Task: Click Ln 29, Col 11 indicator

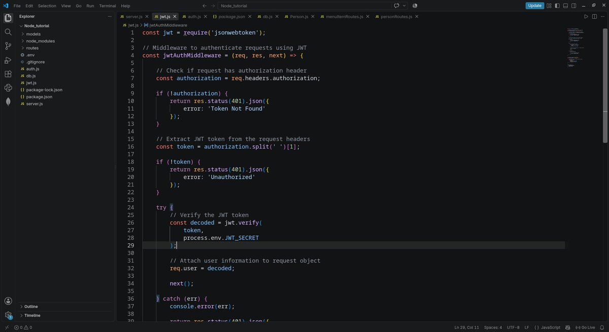Action: tap(467, 327)
